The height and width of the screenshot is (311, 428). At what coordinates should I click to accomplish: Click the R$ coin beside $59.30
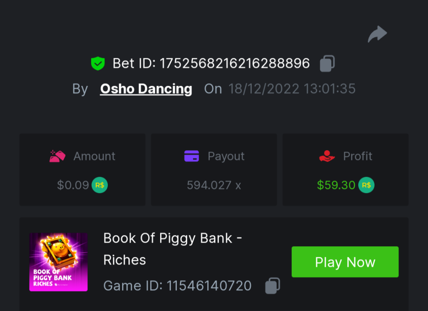[366, 185]
